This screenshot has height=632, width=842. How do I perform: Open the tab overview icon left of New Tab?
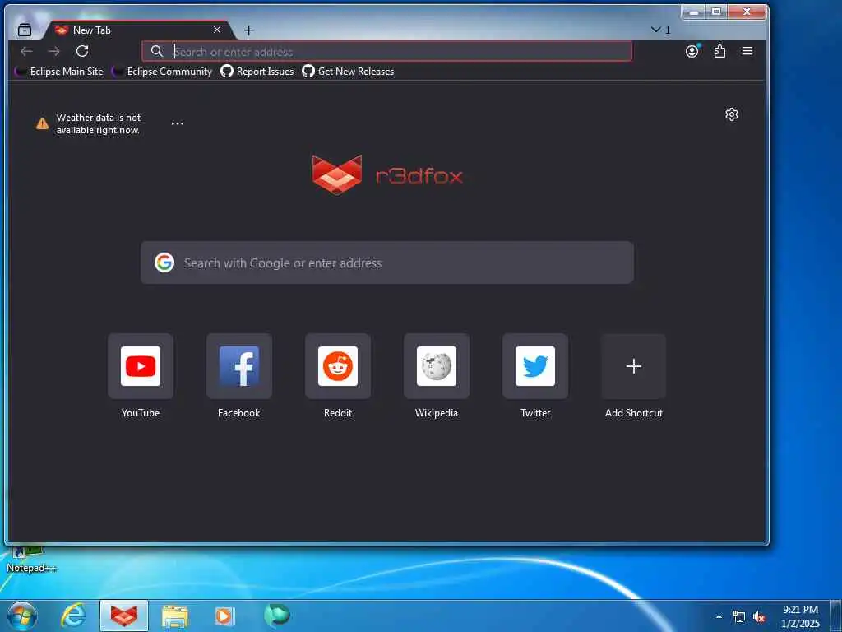click(25, 30)
